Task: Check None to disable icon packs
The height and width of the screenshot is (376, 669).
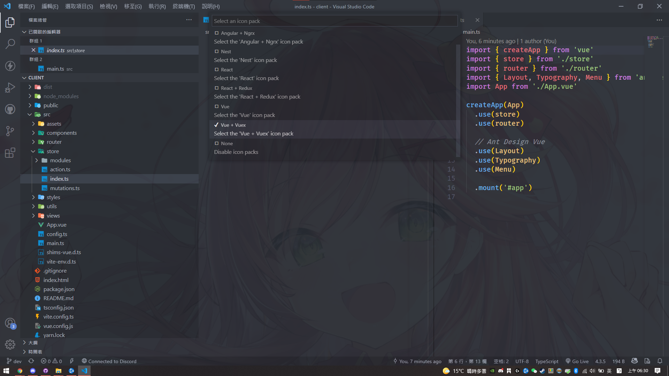Action: 216,143
